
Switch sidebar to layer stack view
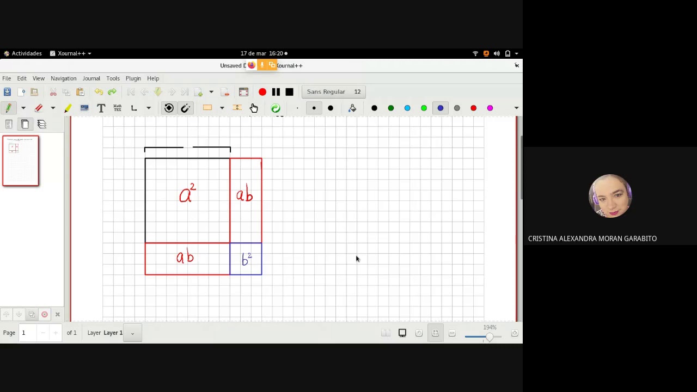click(42, 124)
